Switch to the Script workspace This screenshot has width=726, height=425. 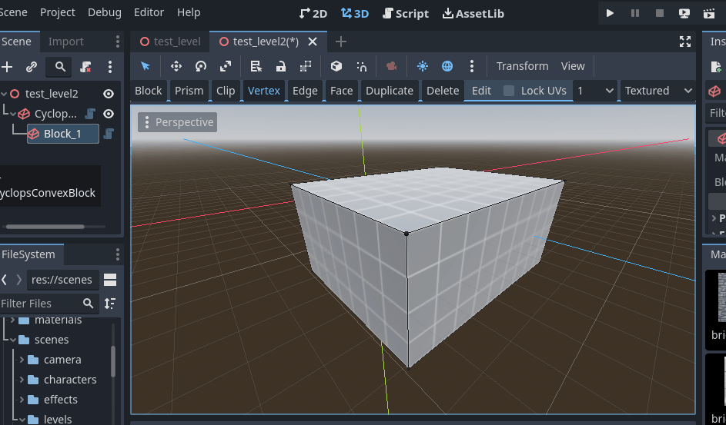coord(406,13)
